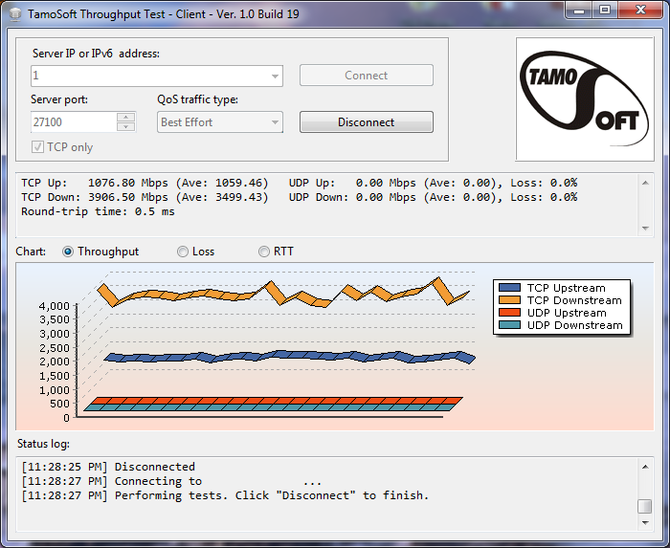
Task: Decrease server port with down stepper arrow
Action: 126,127
